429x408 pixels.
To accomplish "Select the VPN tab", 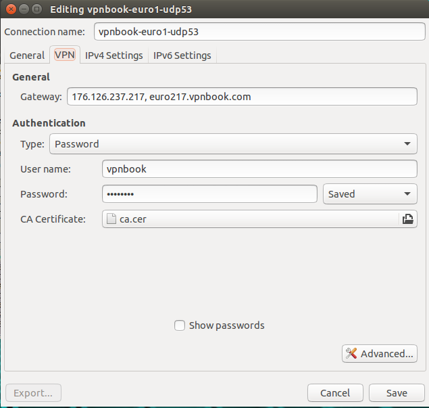I will pyautogui.click(x=65, y=55).
